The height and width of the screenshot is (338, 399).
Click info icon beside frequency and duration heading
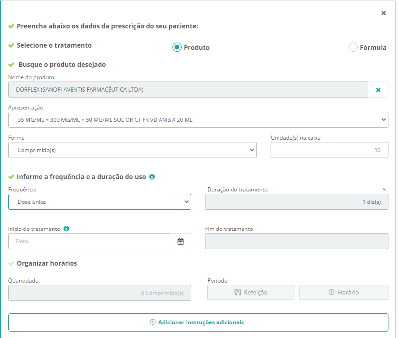[152, 177]
